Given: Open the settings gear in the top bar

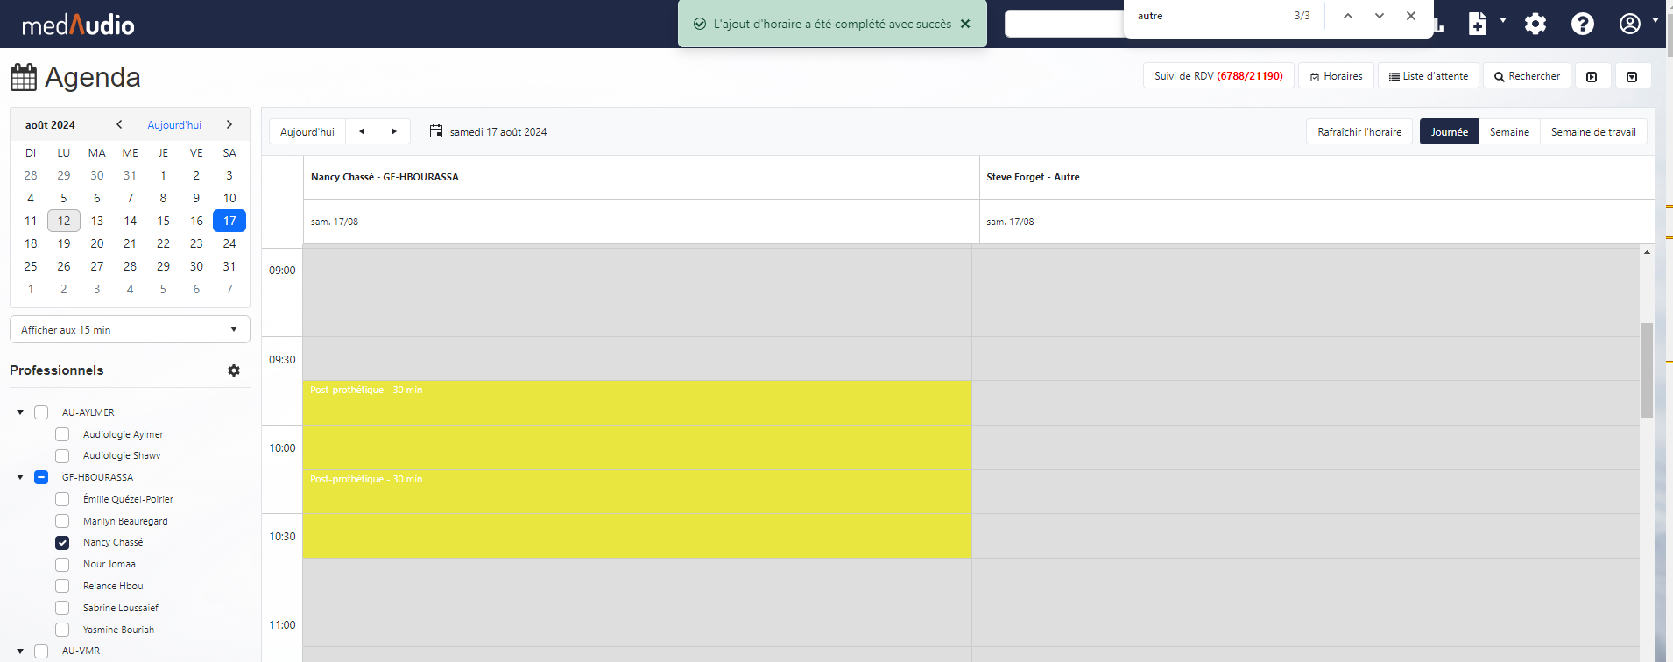Looking at the screenshot, I should 1535,24.
